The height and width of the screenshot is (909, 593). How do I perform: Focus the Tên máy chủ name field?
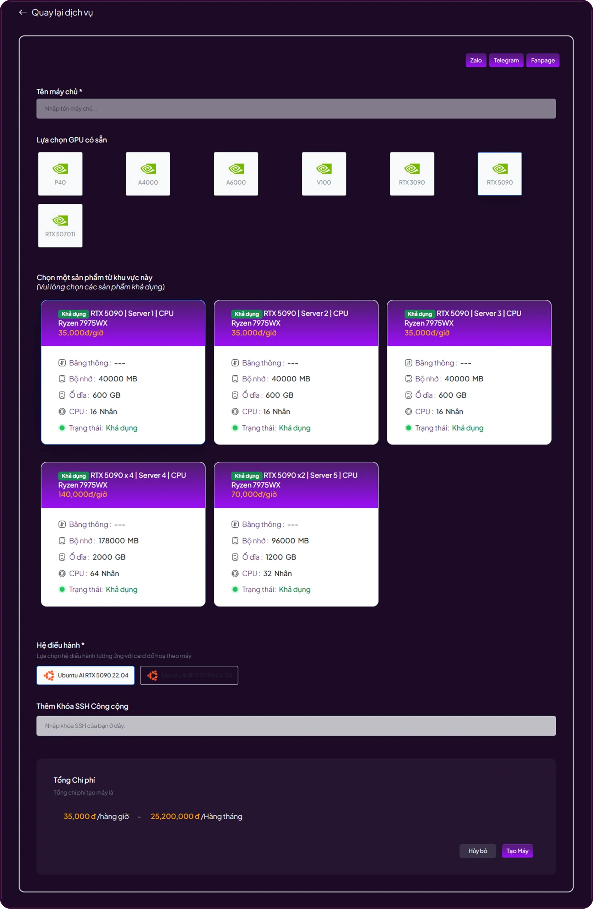coord(296,108)
